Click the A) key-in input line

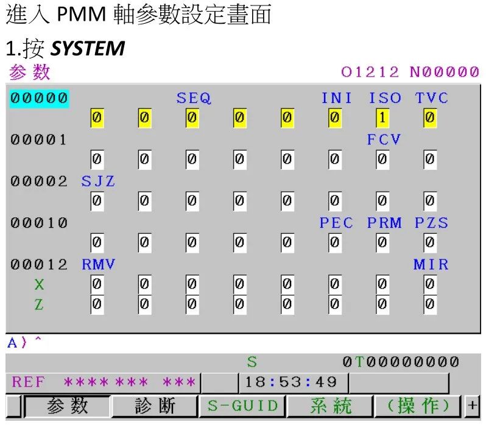(25, 343)
